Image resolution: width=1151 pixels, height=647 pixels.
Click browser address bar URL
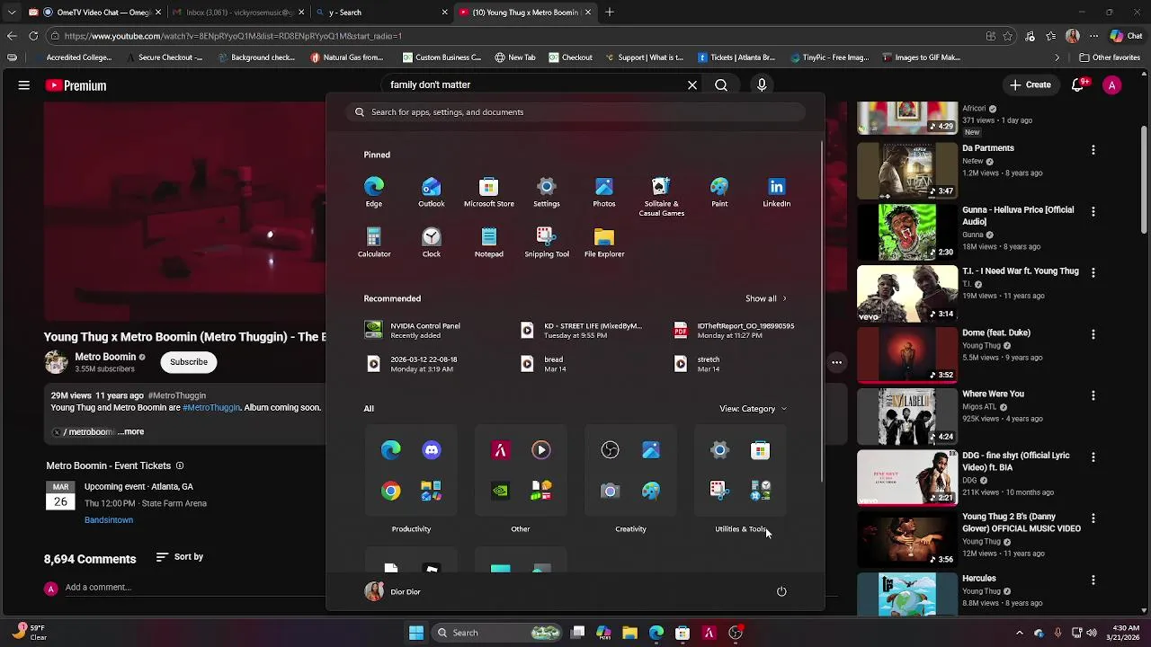233,36
